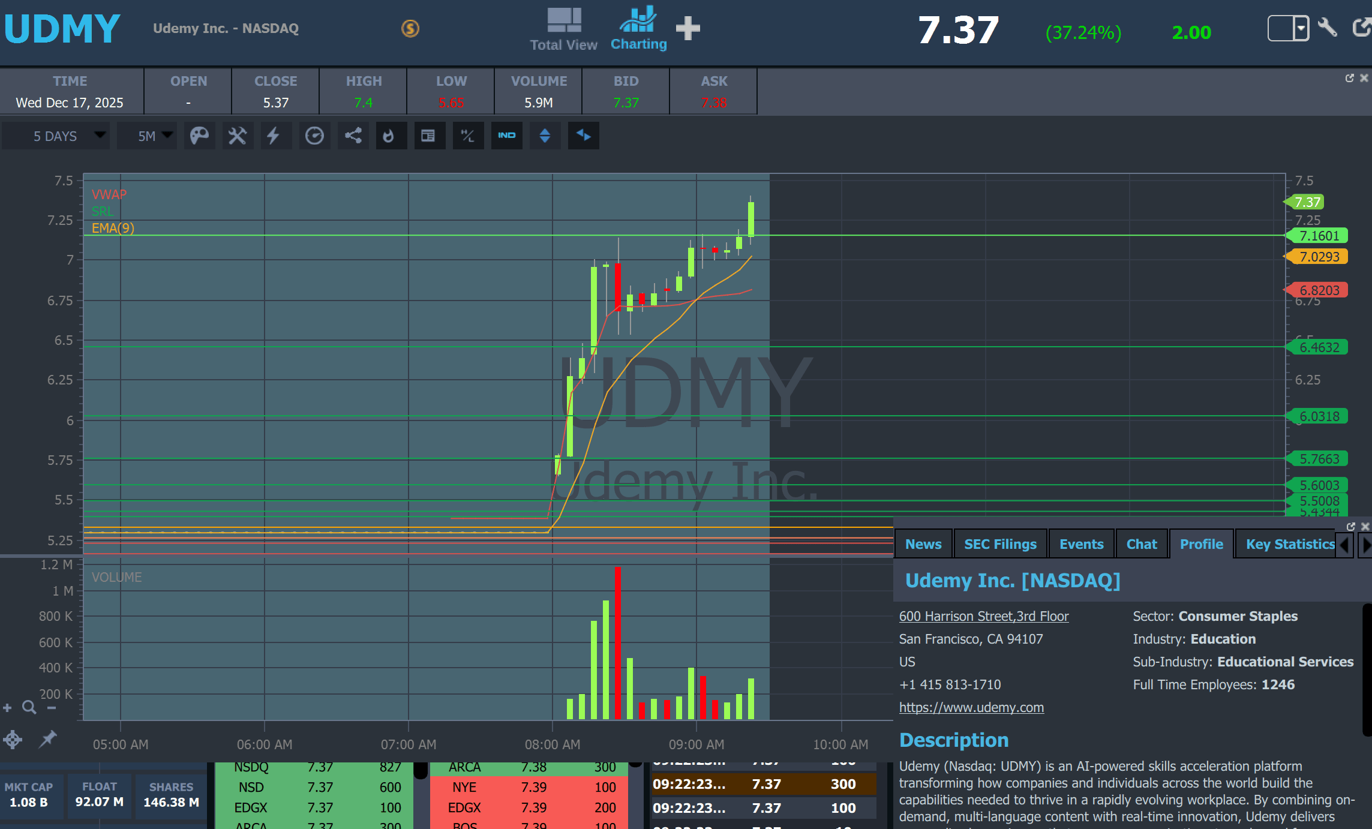Open the Total View layout icon

pyautogui.click(x=563, y=28)
